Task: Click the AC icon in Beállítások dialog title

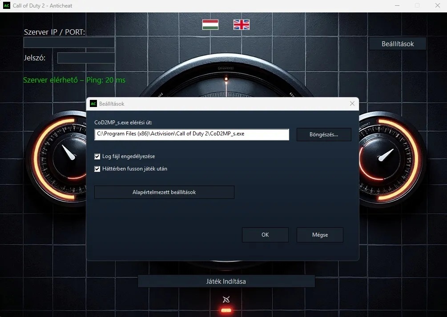Action: [x=93, y=103]
